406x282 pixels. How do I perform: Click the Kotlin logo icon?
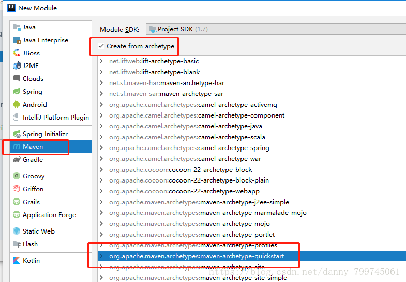click(17, 260)
